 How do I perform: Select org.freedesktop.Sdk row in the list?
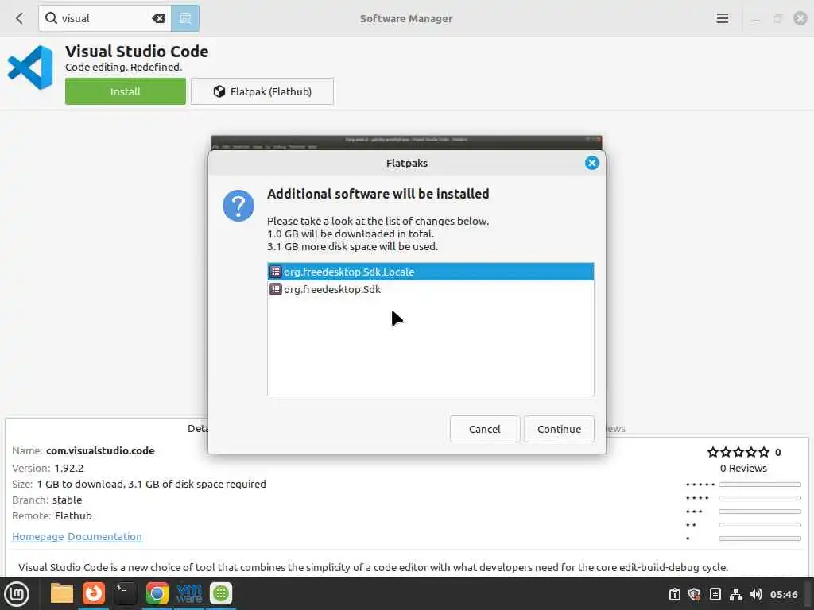click(430, 289)
